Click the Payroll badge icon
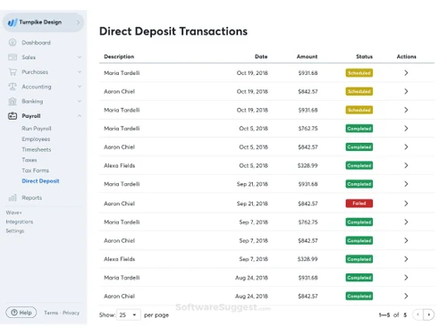The image size is (447, 335). click(x=13, y=116)
